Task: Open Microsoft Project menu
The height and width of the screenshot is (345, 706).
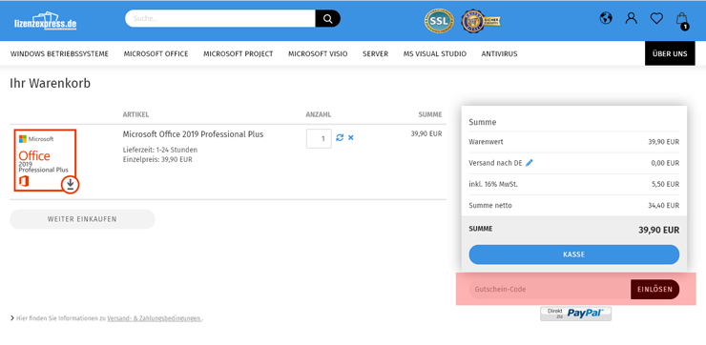Action: [x=239, y=54]
